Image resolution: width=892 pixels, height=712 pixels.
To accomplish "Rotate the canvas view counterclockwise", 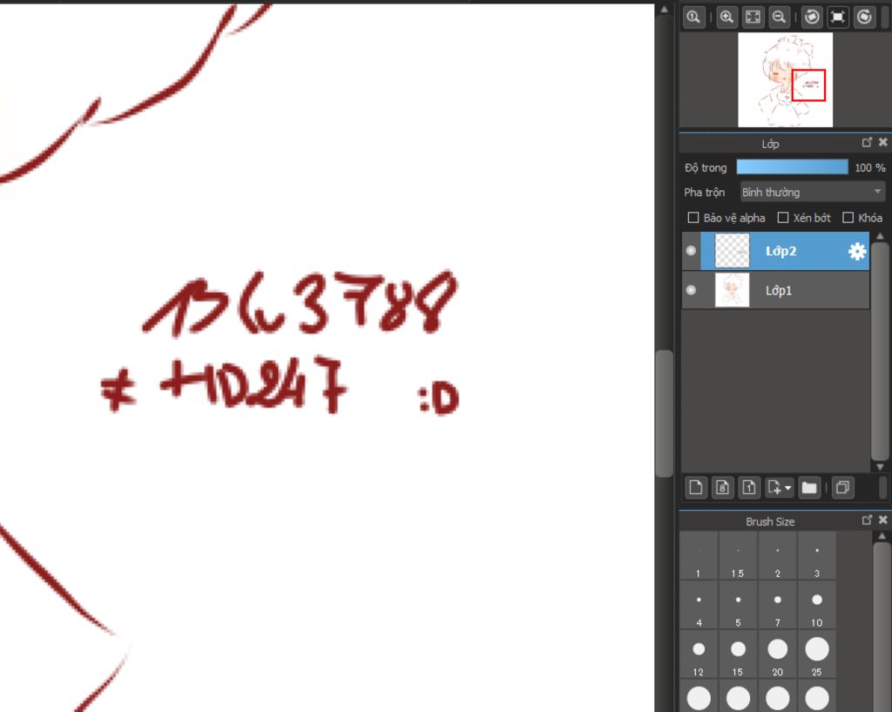I will coord(812,17).
